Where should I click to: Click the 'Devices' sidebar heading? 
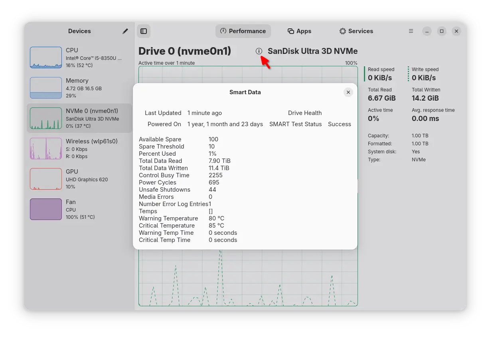[79, 31]
